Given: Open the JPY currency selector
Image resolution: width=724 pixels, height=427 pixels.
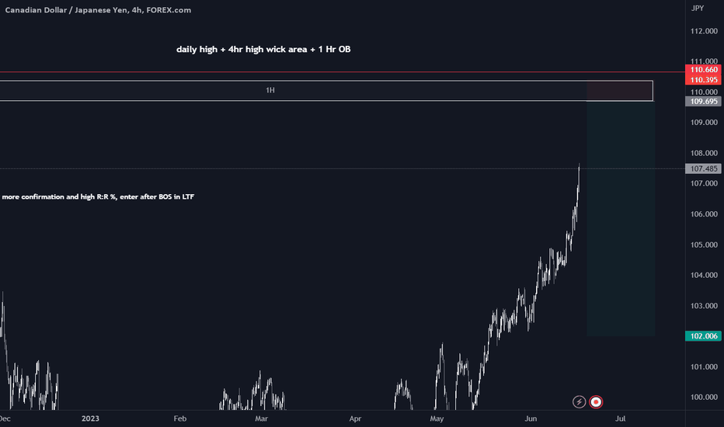Looking at the screenshot, I should pos(698,9).
